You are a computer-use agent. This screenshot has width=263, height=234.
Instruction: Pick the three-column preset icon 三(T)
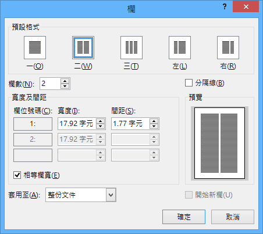131,48
